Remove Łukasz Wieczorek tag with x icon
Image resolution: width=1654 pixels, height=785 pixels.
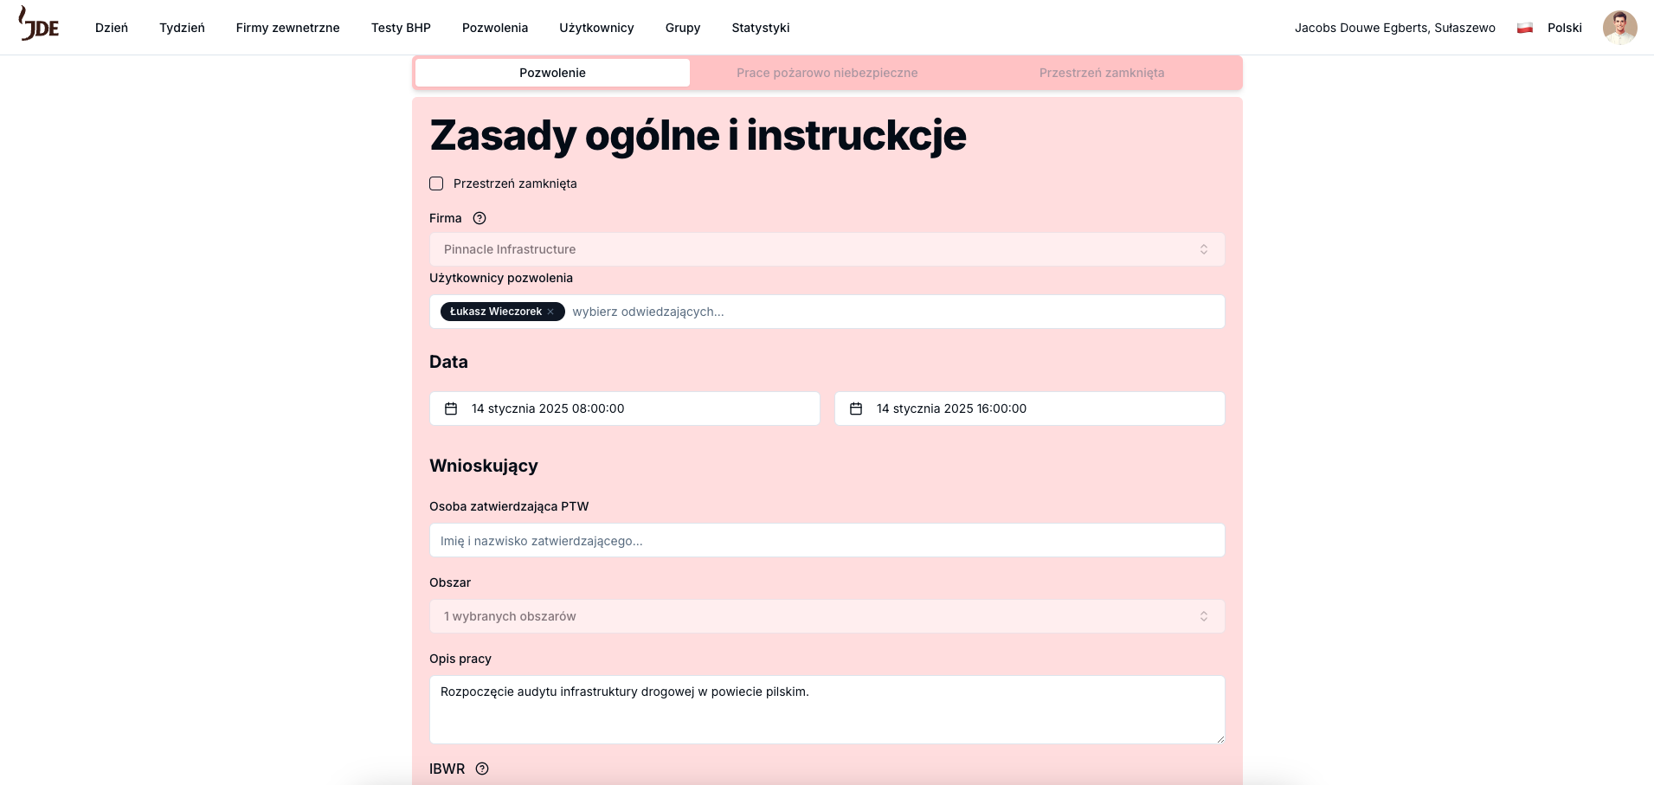[550, 312]
